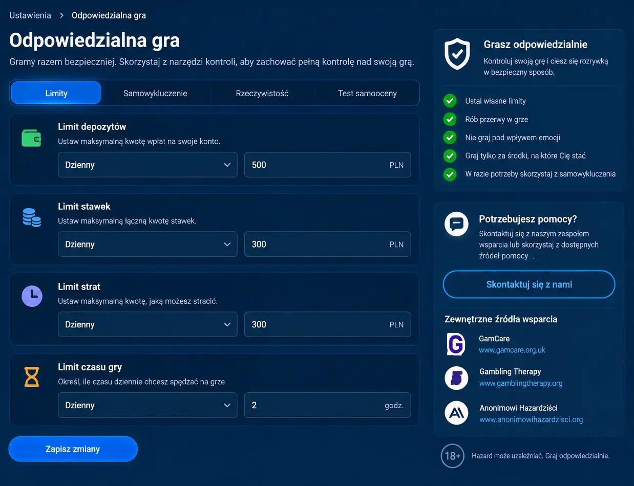Click the Nie graj pod wpływem emocji text
The height and width of the screenshot is (486, 634).
513,138
